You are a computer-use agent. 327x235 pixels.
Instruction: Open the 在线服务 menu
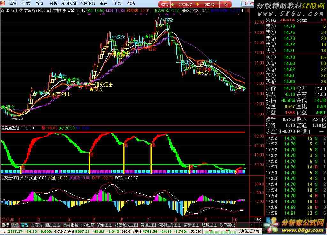[87, 3]
